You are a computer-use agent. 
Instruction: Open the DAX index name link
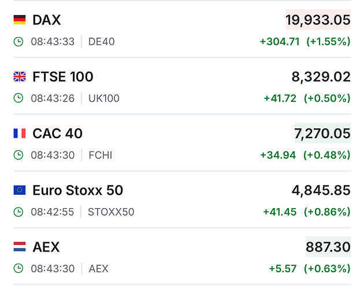(x=47, y=20)
